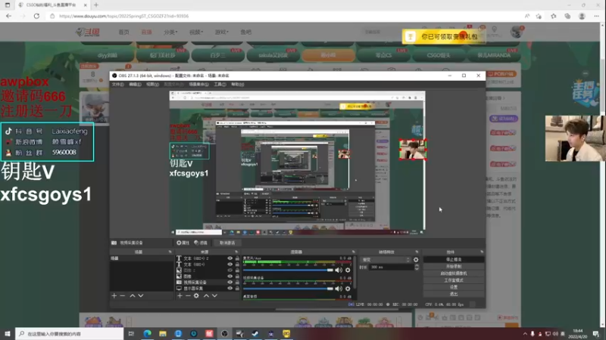
Task: Open Microsoft Edge from the taskbar
Action: click(147, 334)
